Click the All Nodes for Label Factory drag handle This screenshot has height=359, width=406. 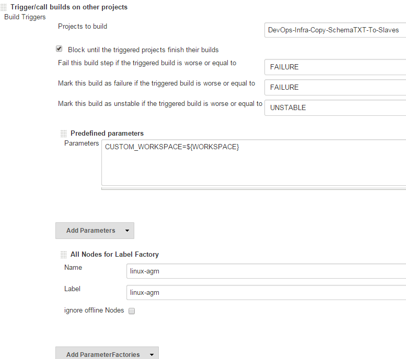pyautogui.click(x=64, y=255)
